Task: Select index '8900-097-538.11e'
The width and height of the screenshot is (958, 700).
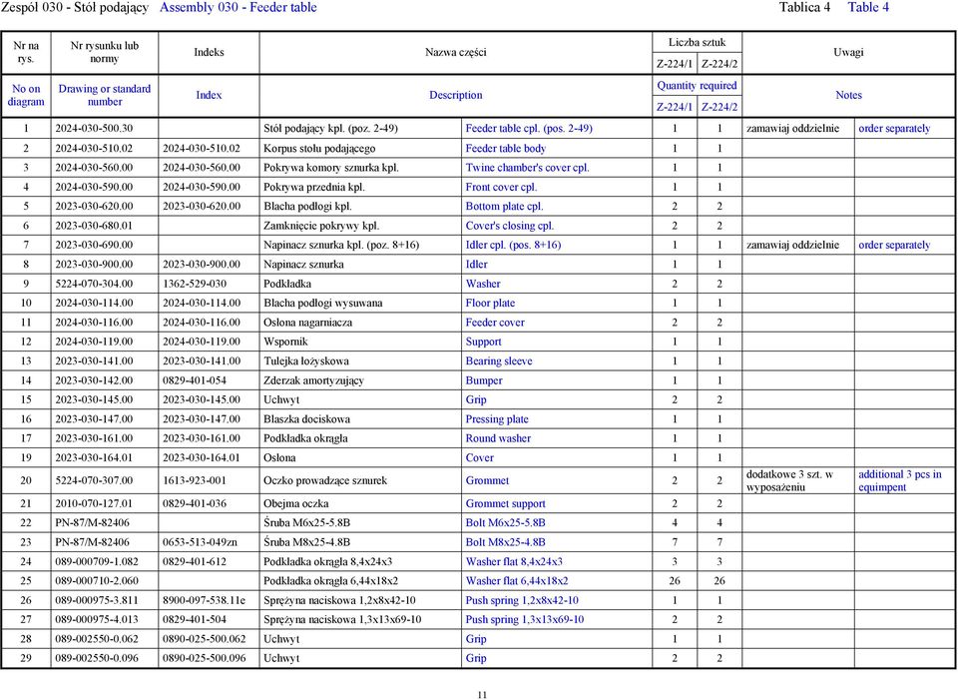Action: coord(204,601)
